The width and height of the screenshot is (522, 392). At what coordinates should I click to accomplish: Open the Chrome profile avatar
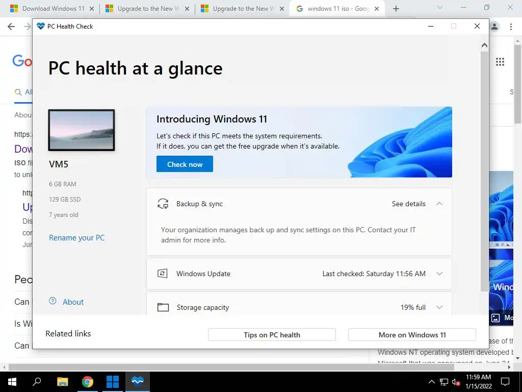pyautogui.click(x=494, y=27)
